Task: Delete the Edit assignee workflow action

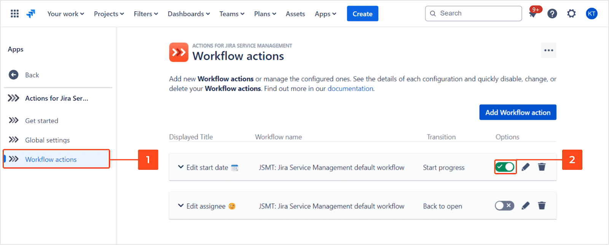Action: [x=542, y=205]
